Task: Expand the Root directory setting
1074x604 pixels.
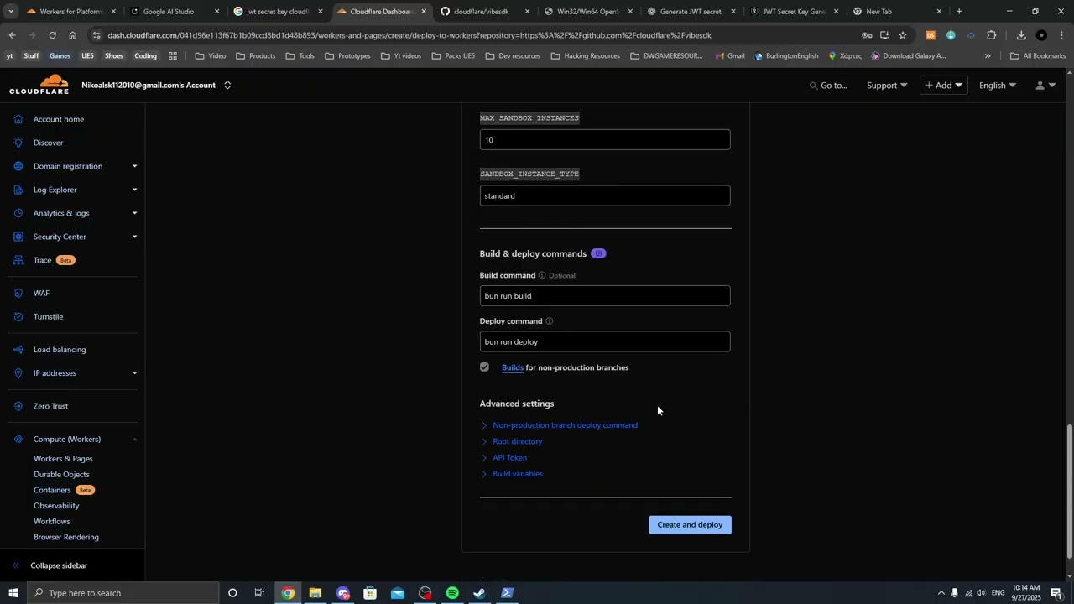Action: point(517,441)
